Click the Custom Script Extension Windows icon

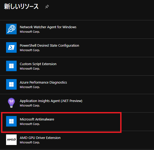pos(11,66)
